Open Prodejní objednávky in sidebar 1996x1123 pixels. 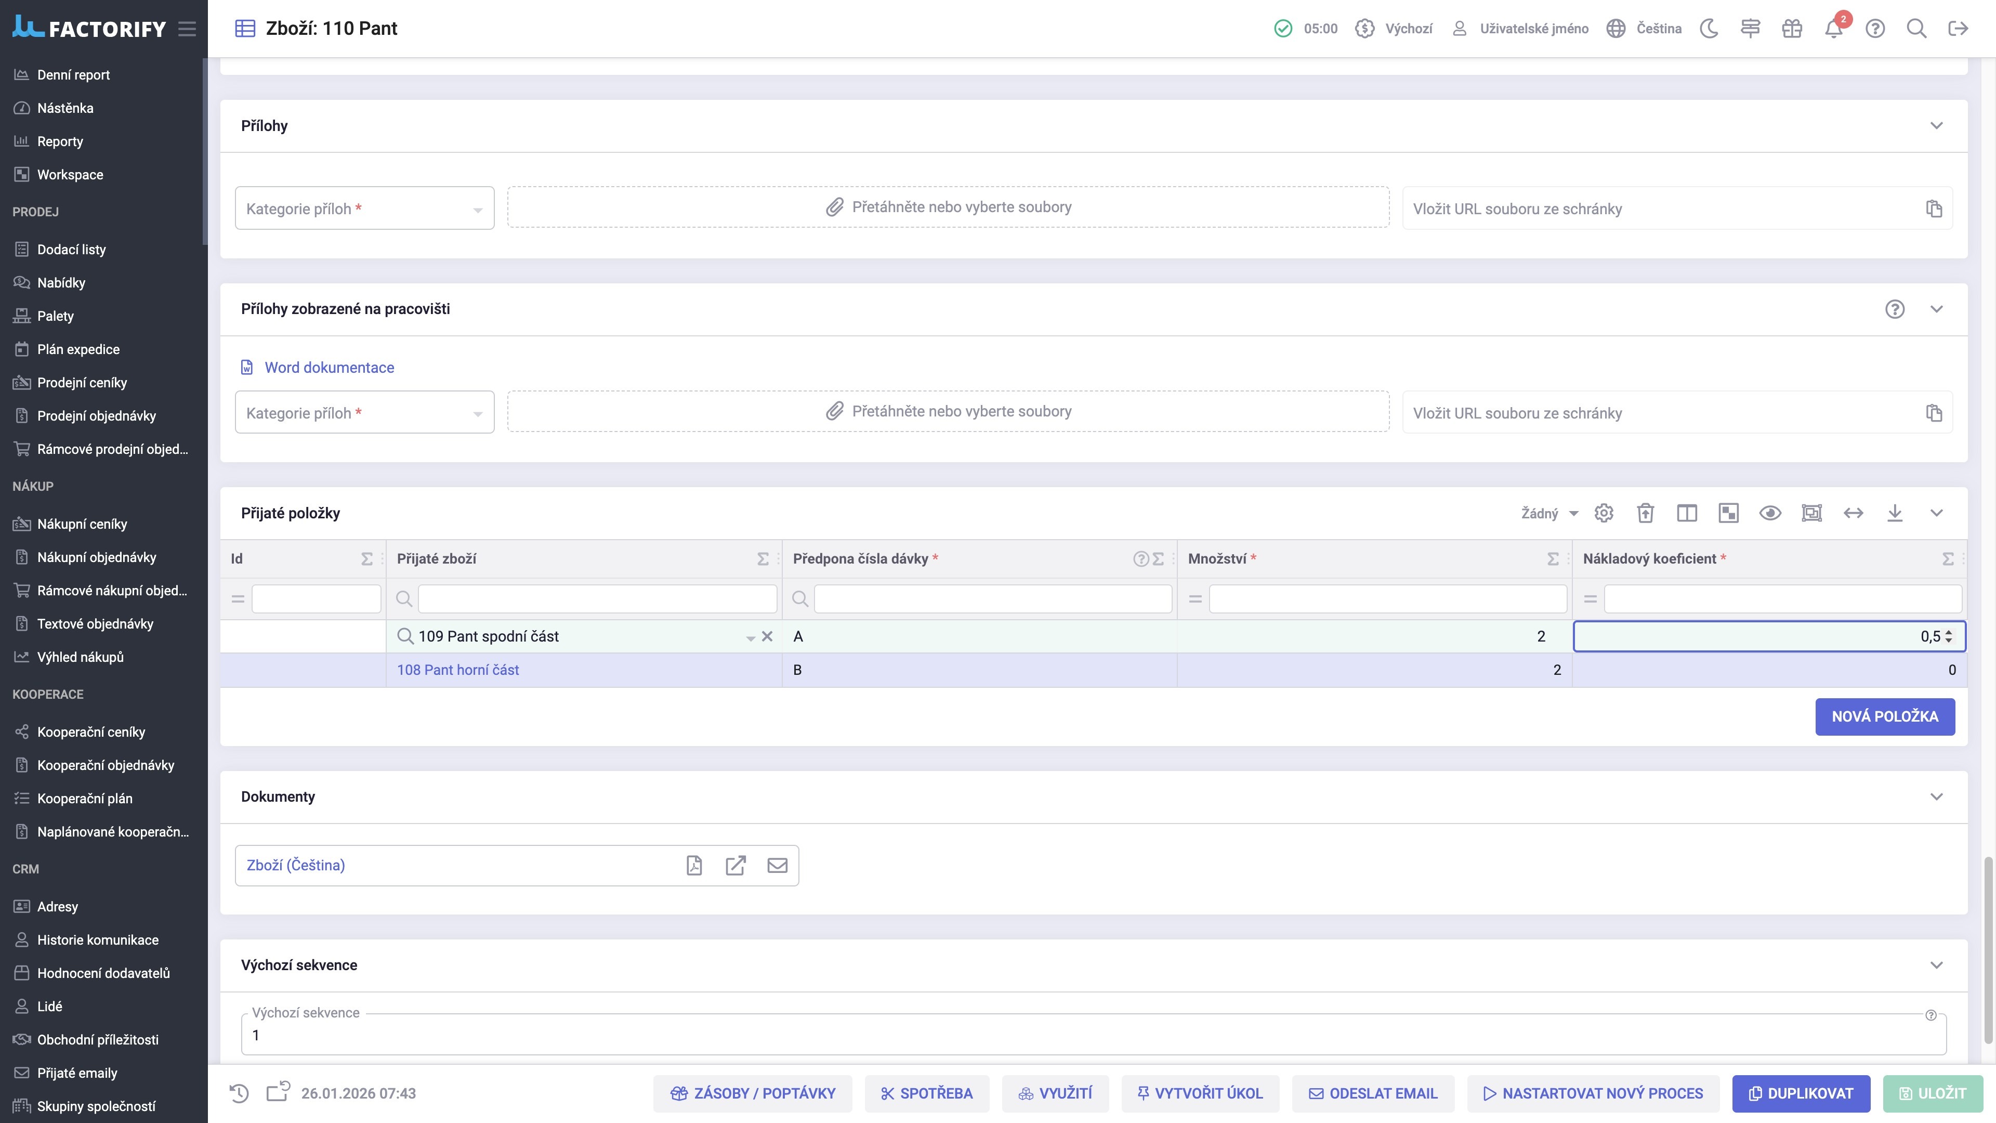(x=96, y=416)
